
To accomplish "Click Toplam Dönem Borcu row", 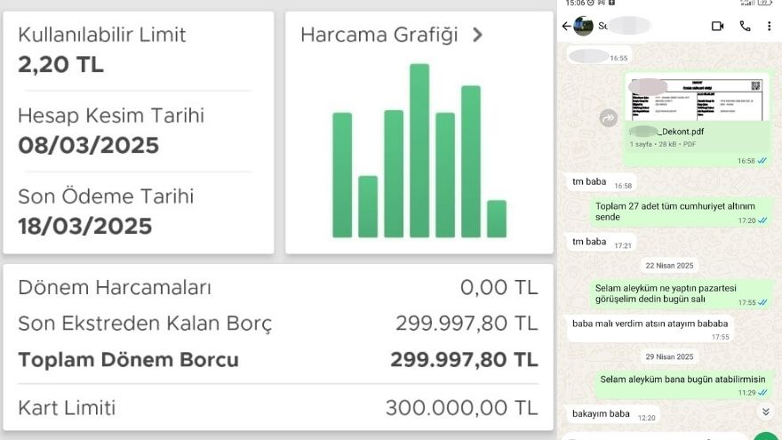I will 277,360.
